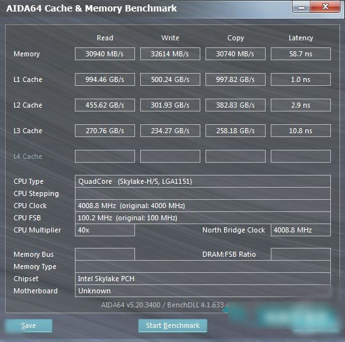Screen dimensions: 345x342
Task: Click the CPU Stepping label
Action: 36,194
